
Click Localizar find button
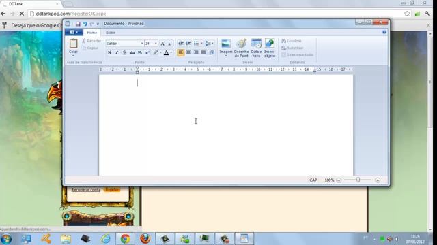click(x=292, y=41)
